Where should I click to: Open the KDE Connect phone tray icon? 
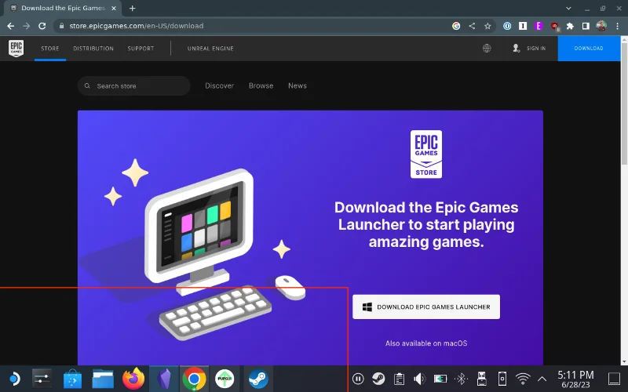(502, 379)
